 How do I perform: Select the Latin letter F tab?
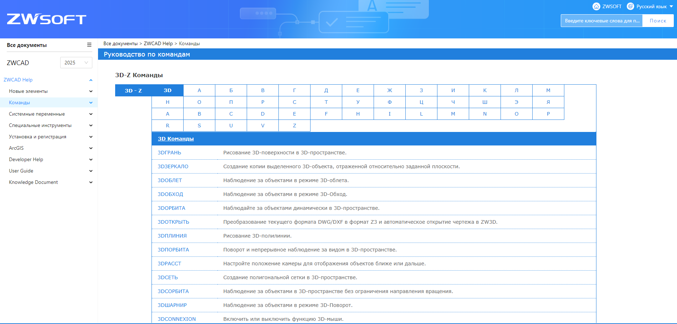[x=326, y=114]
